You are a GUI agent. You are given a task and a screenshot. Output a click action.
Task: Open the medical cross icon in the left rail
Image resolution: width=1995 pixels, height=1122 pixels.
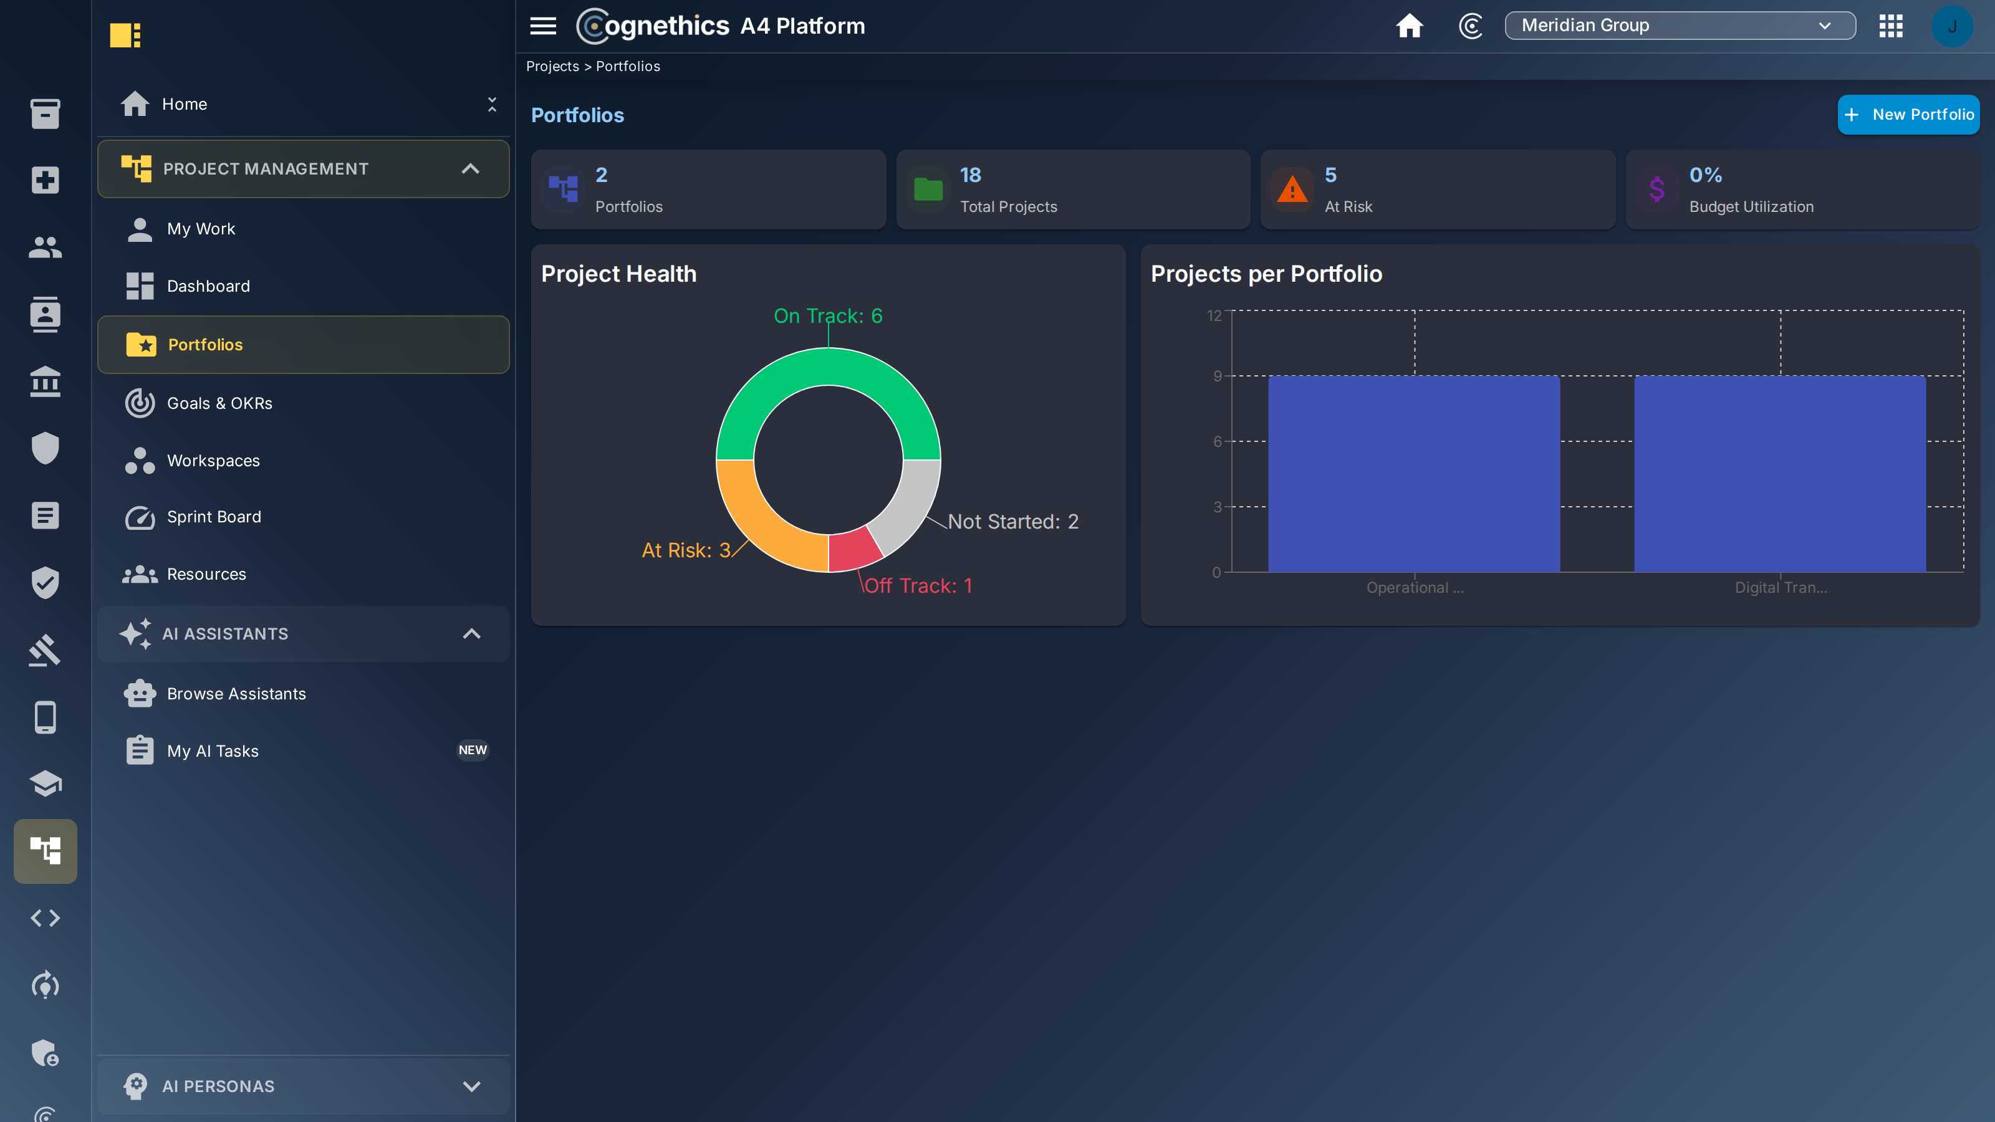pos(45,180)
